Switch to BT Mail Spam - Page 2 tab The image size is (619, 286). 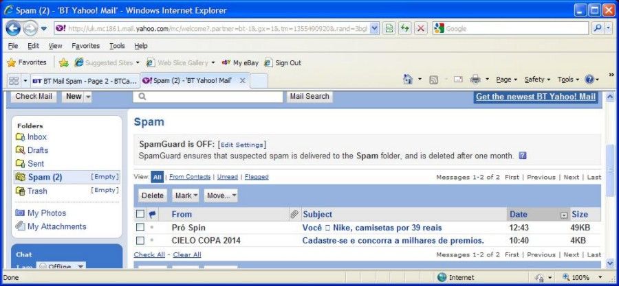click(x=85, y=81)
